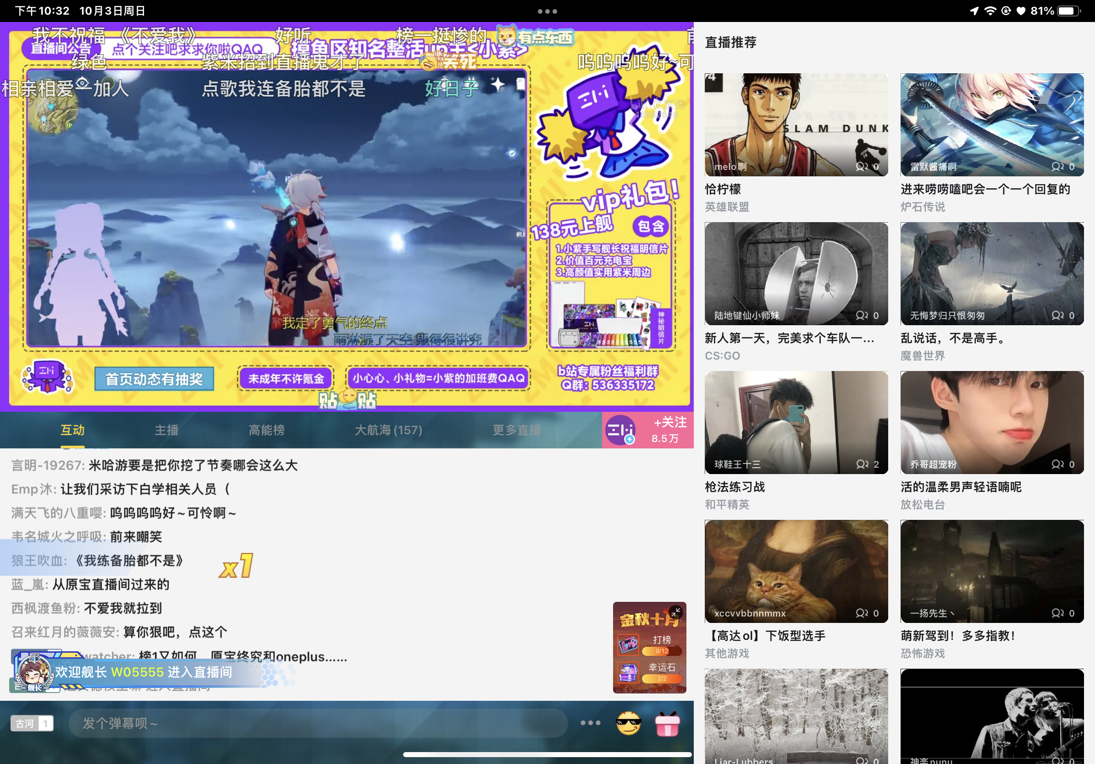Tap the sunglasses emoji sticker button
Viewport: 1095px width, 764px height.
(629, 723)
